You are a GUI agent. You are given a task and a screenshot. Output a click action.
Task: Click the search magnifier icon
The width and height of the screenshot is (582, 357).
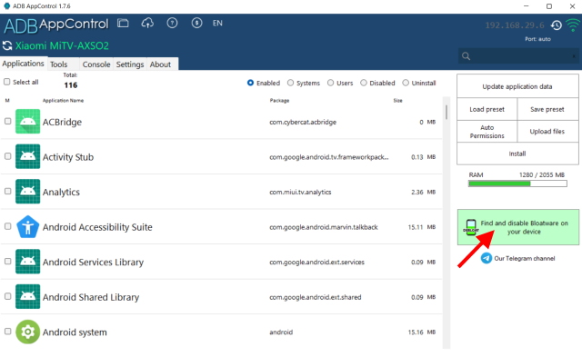click(466, 56)
